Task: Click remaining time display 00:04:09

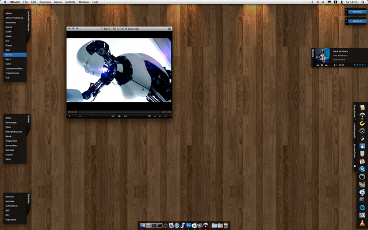Action: click(x=166, y=112)
